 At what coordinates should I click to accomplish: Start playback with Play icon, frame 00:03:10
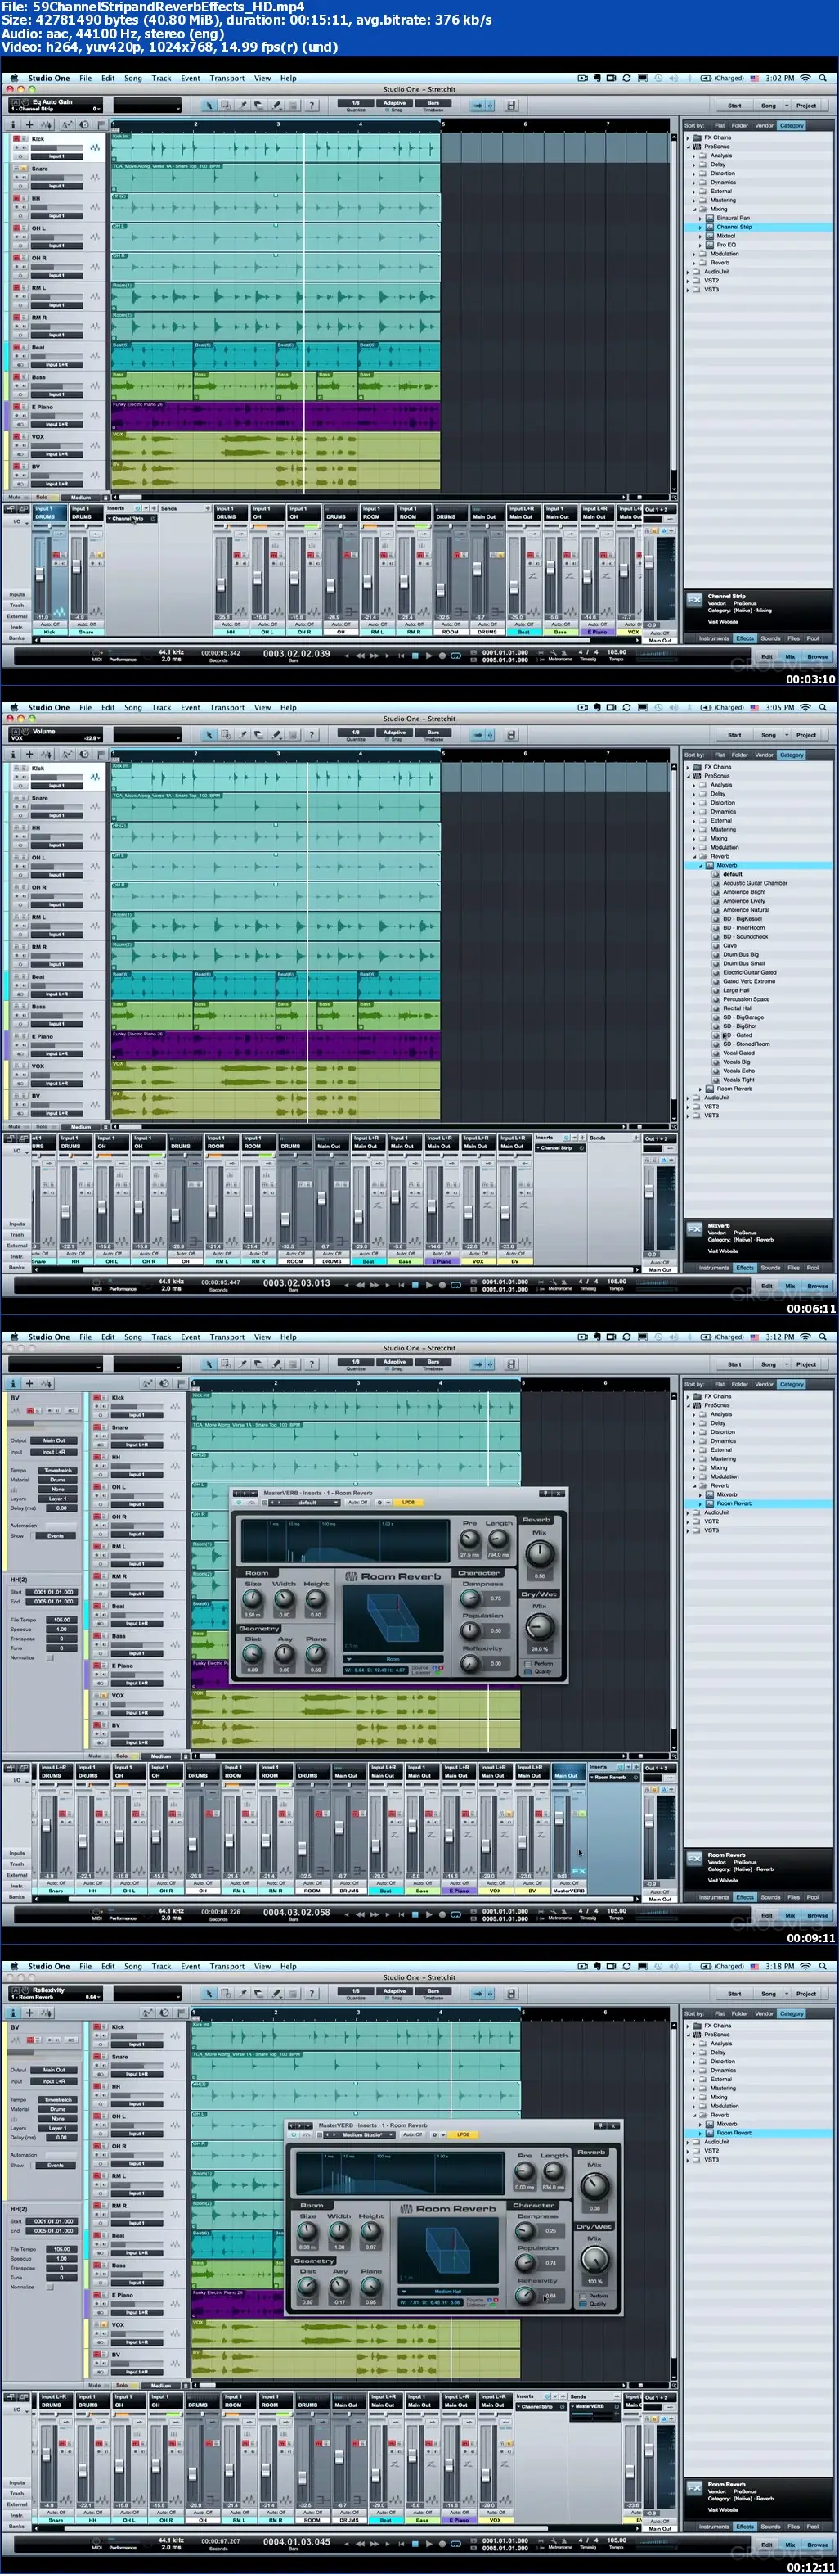[428, 656]
